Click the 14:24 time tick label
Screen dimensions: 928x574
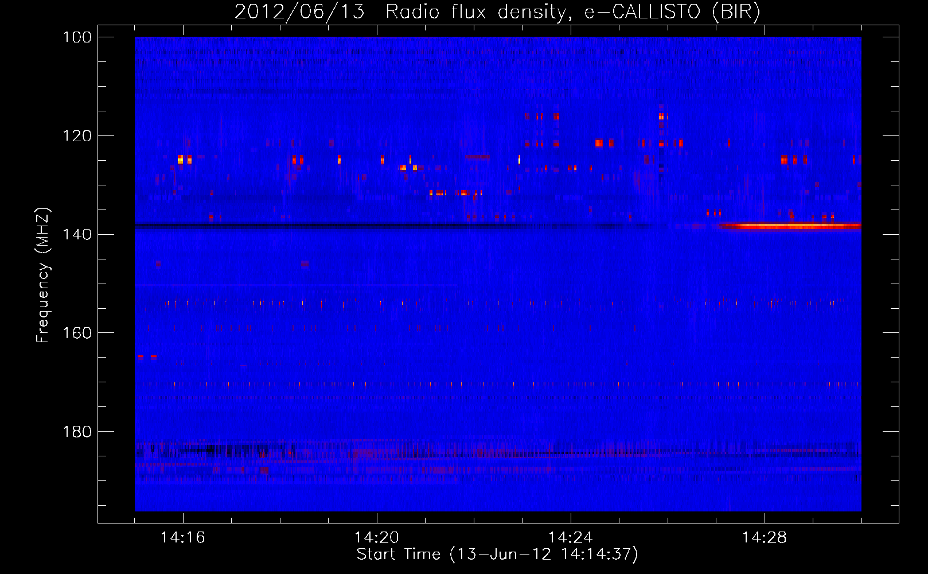pyautogui.click(x=571, y=538)
